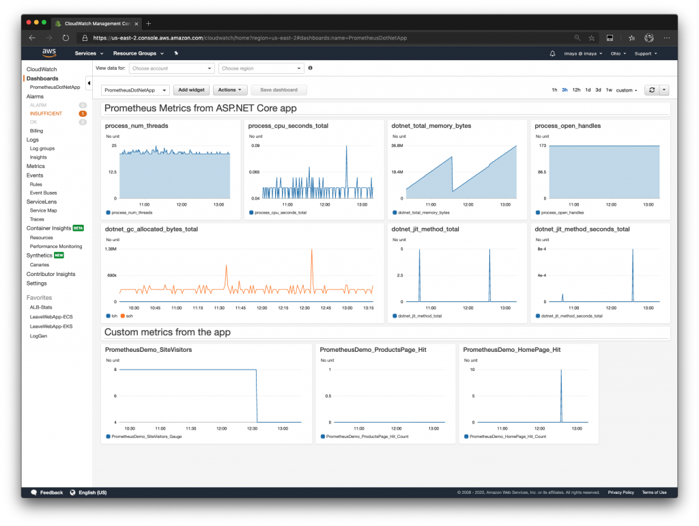Open the Actions dropdown menu
Viewport: 699px width, 526px height.
click(x=229, y=90)
